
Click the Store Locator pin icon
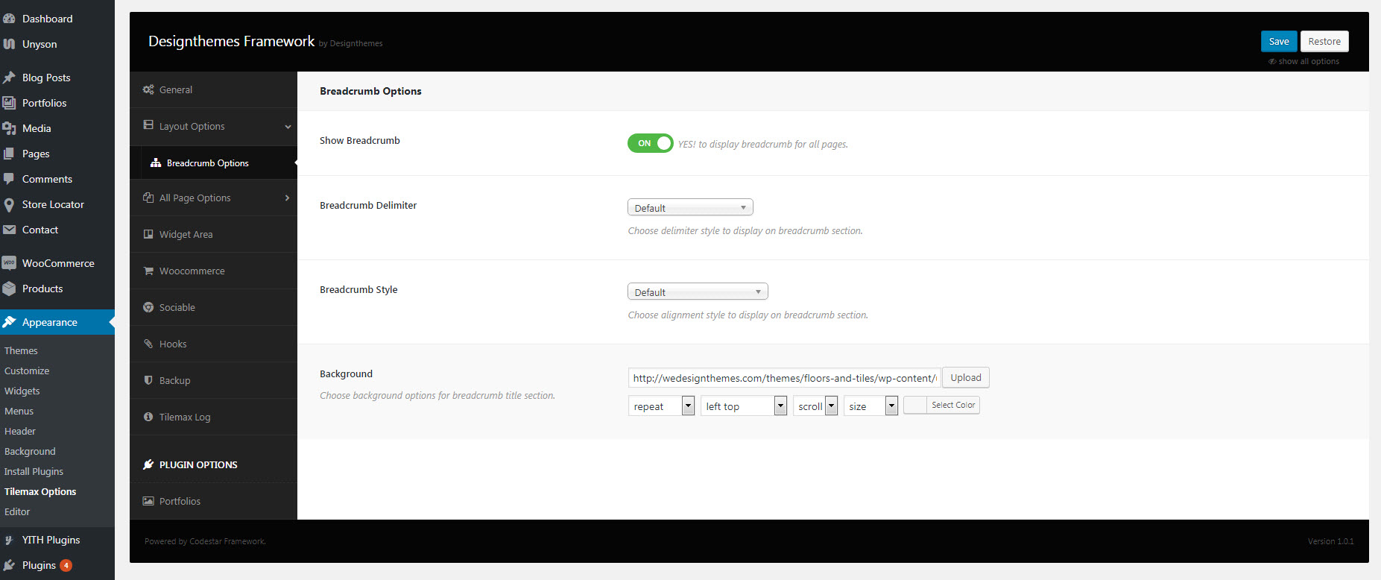coord(9,204)
